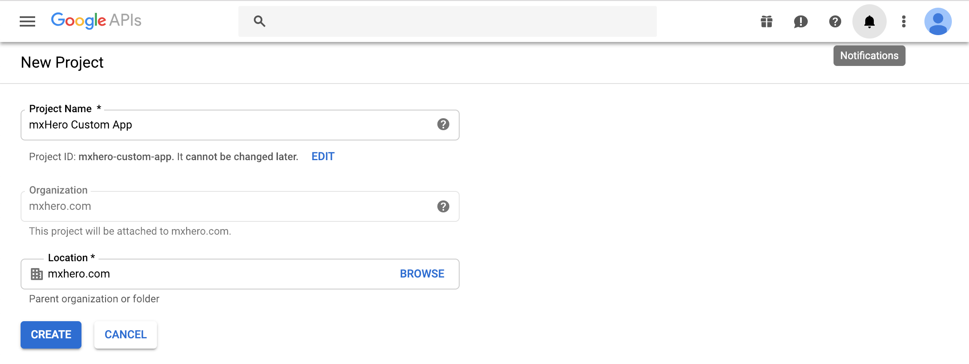
Task: Open the send feedback icon
Action: point(800,21)
